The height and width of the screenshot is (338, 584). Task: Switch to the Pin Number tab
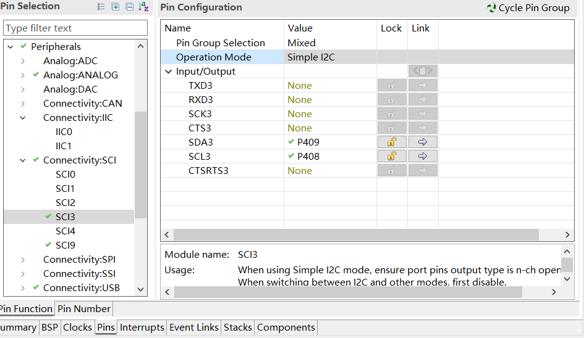point(84,308)
